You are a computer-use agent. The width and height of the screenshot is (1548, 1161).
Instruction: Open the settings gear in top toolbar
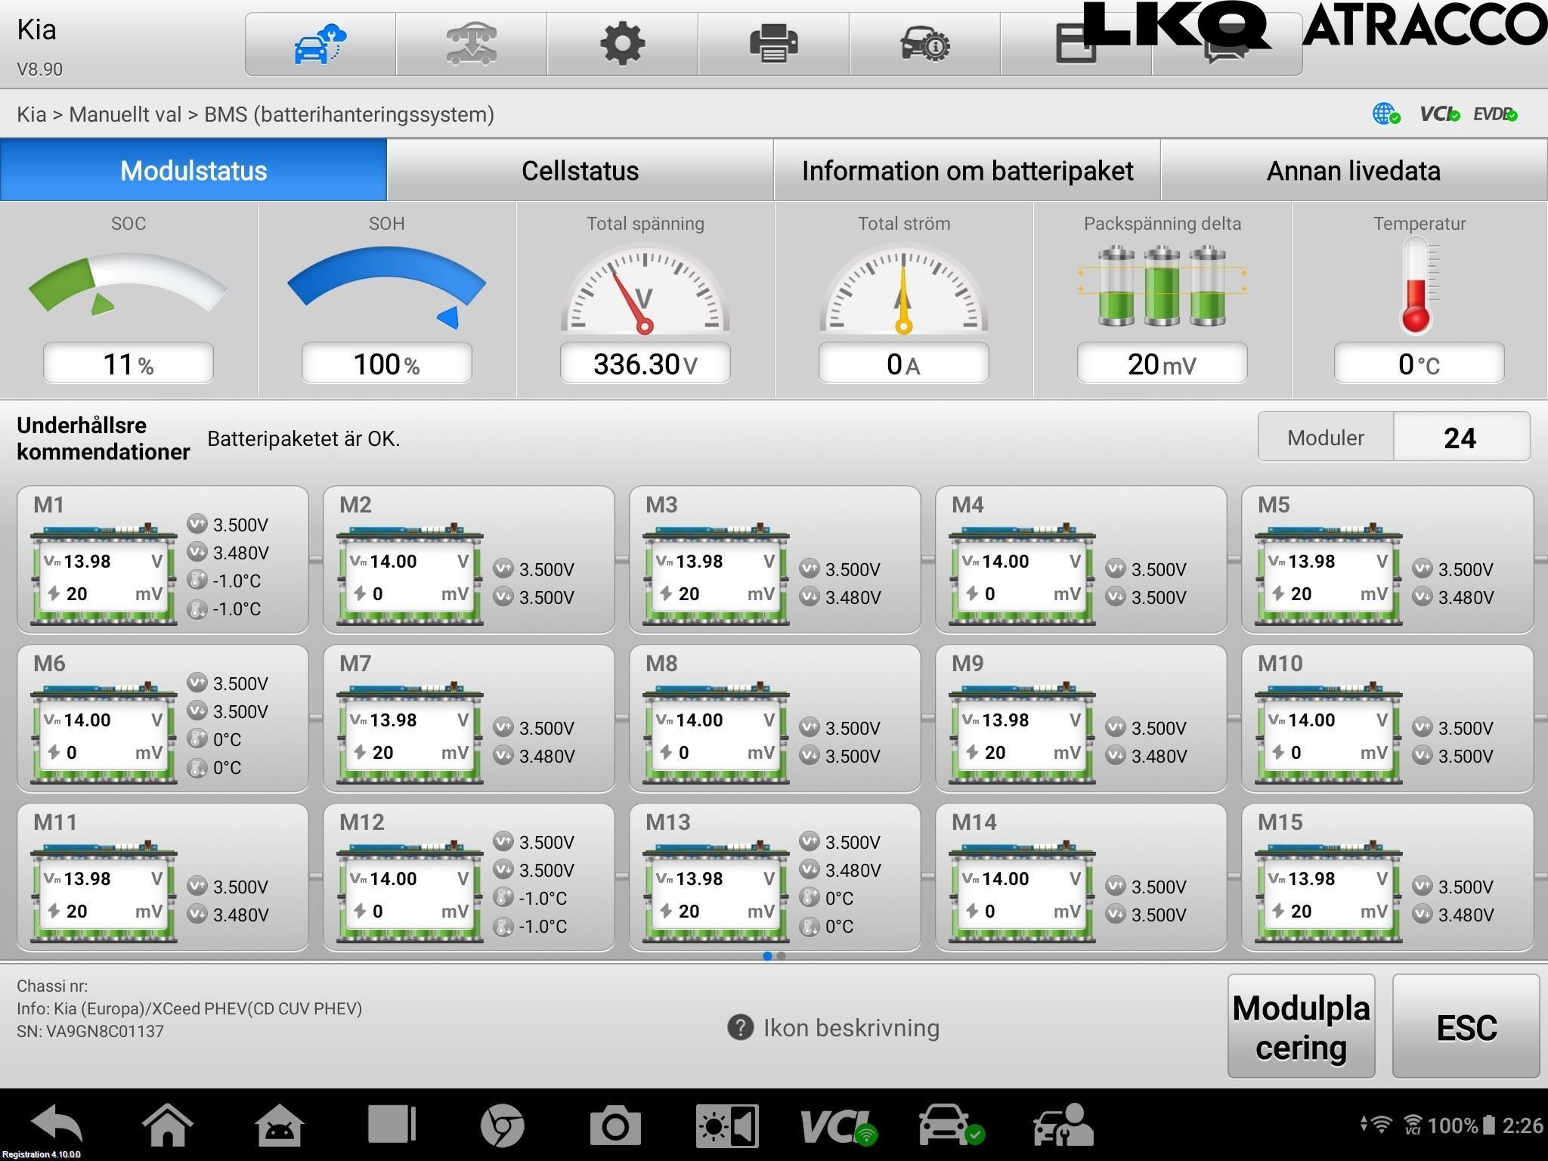pyautogui.click(x=622, y=44)
